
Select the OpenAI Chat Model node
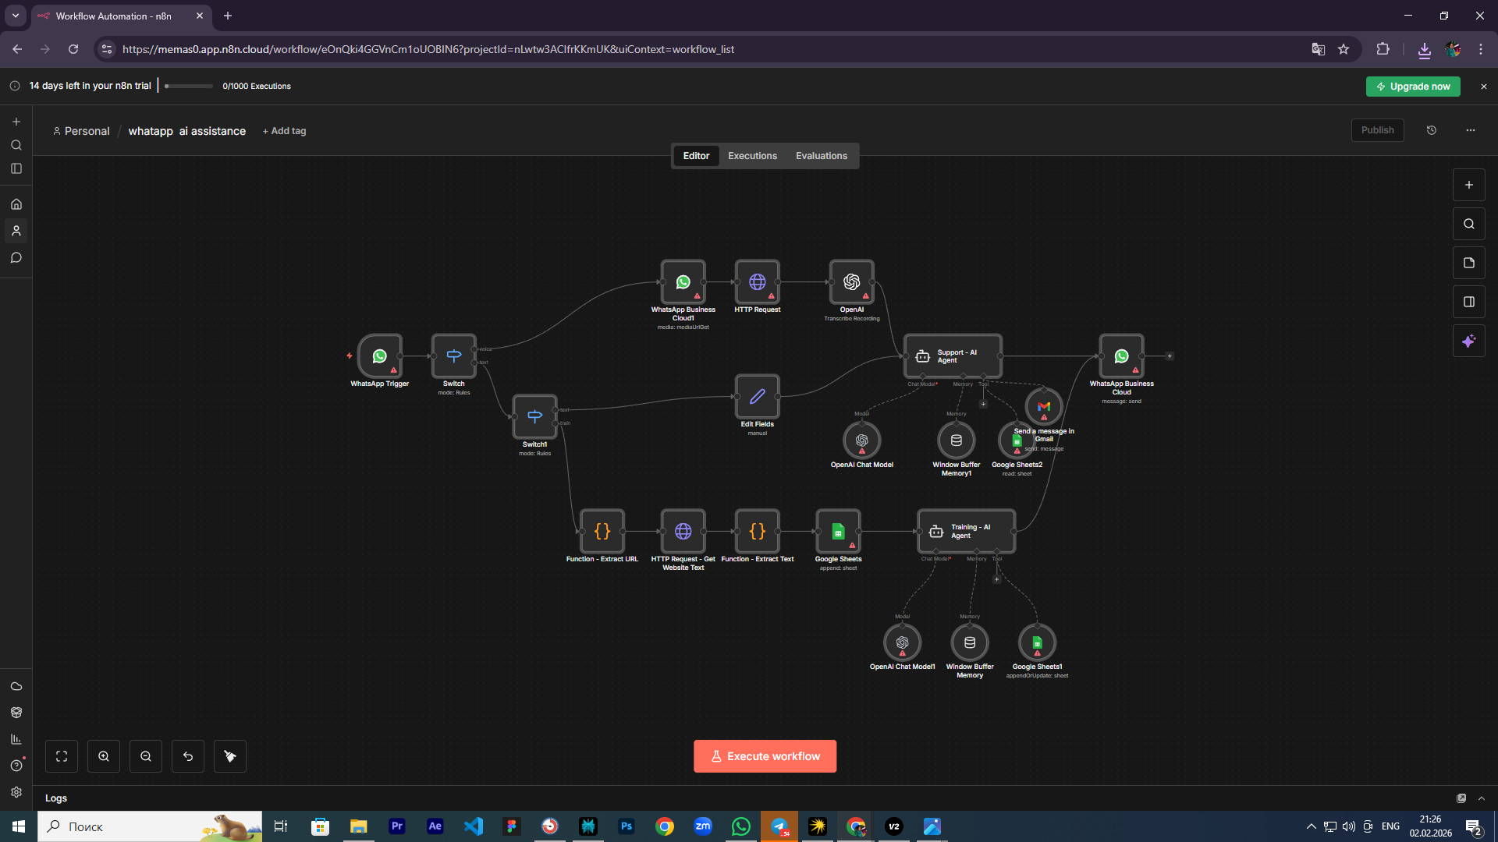point(862,440)
